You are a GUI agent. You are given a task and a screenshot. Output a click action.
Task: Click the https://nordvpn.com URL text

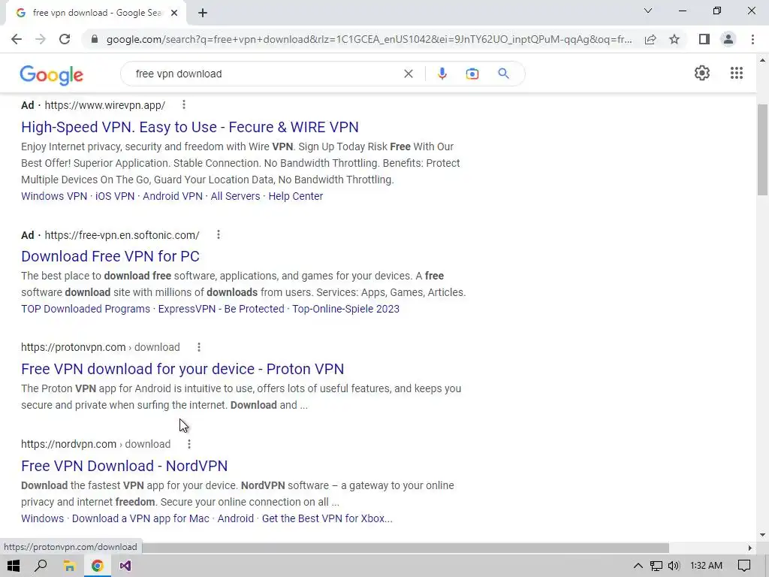68,444
